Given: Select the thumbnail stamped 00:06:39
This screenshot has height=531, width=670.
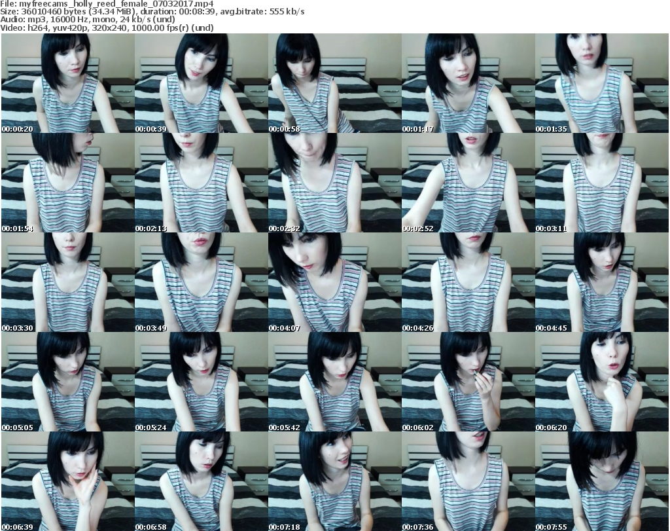Looking at the screenshot, I should click(68, 481).
